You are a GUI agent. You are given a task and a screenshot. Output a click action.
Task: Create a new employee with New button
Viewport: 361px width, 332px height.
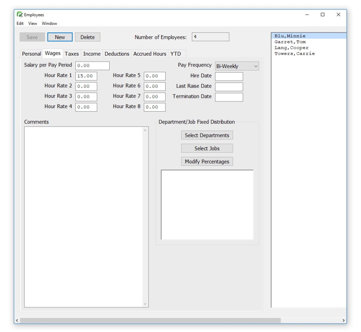60,37
